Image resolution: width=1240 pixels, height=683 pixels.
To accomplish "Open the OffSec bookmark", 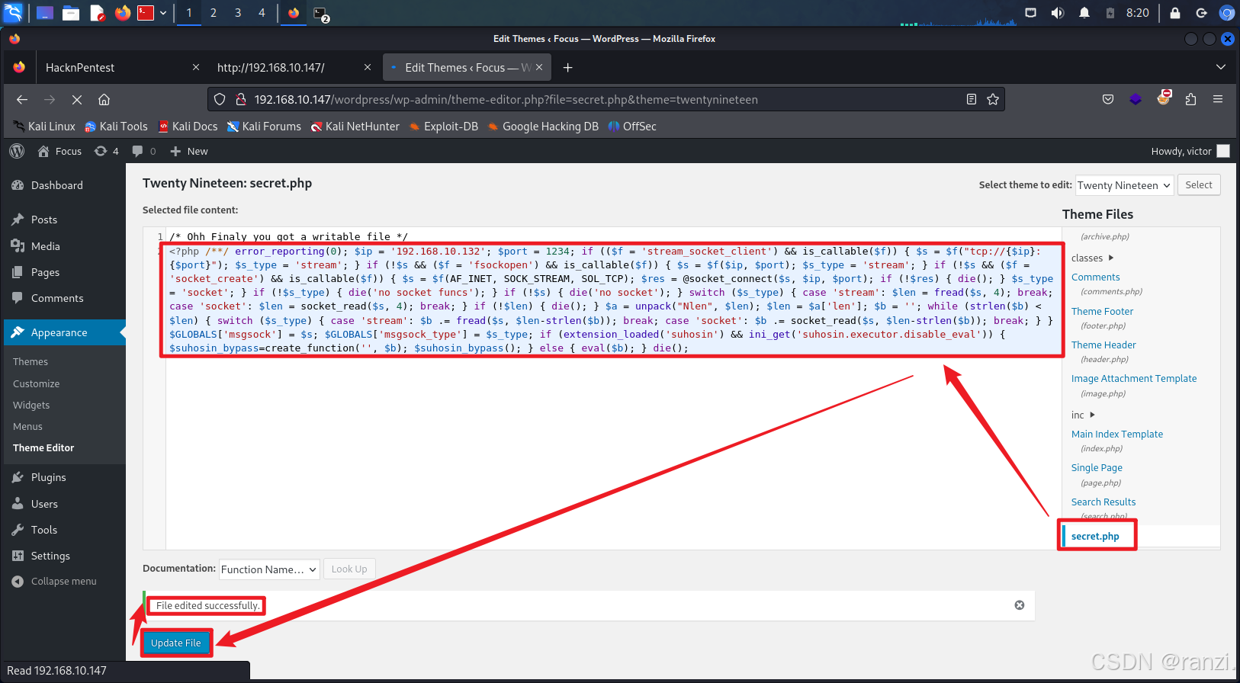I will 632,127.
